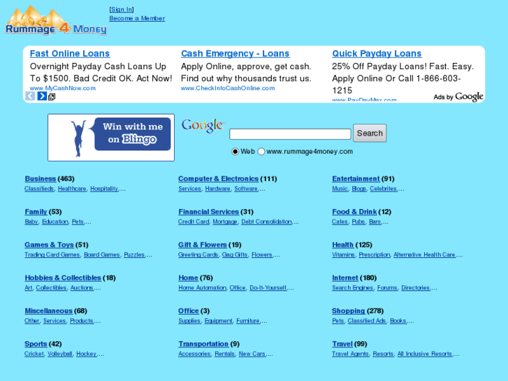The width and height of the screenshot is (508, 381).
Task: Open the Games & Toys category
Action: [x=49, y=245]
